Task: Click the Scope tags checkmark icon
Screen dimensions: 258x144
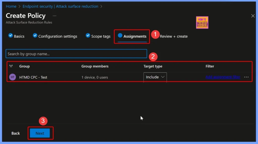Action: click(88, 35)
